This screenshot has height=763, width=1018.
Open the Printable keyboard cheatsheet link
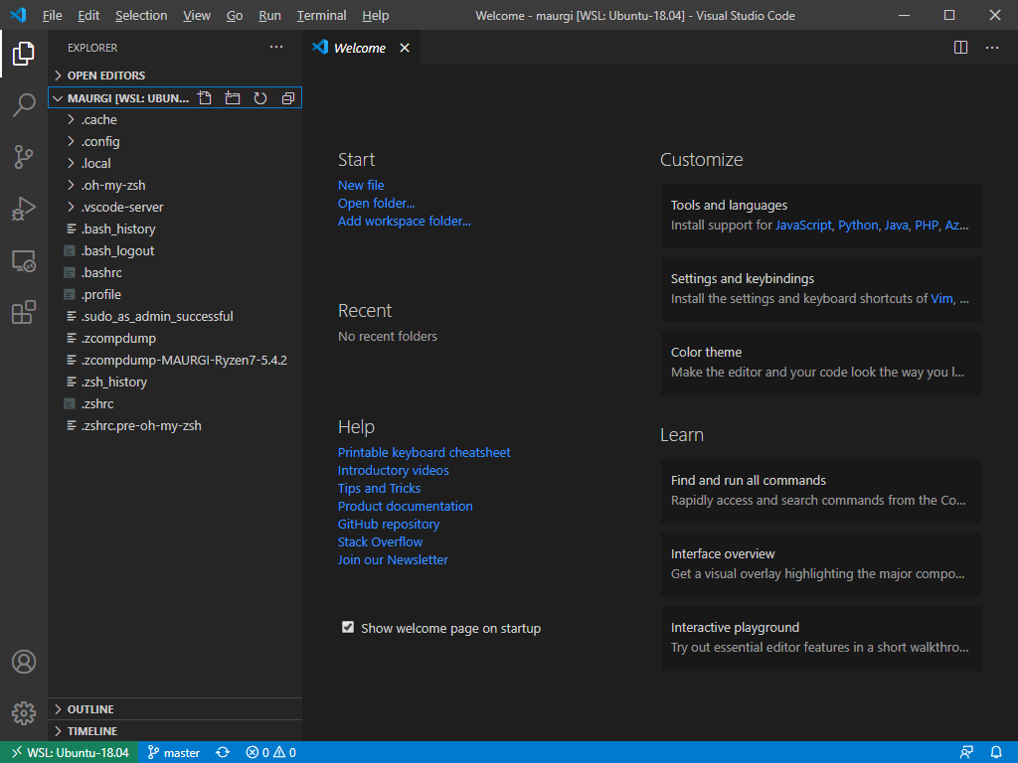coord(424,452)
